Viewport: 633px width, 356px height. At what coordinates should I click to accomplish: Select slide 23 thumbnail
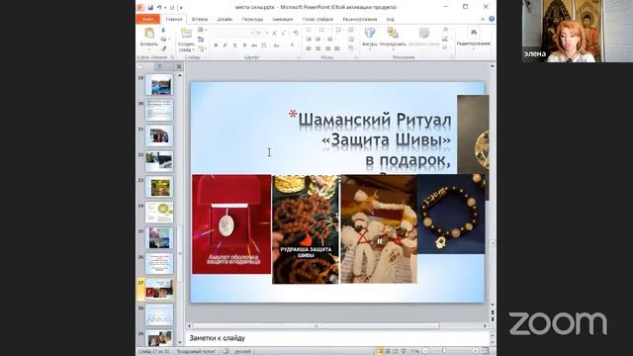pyautogui.click(x=159, y=187)
